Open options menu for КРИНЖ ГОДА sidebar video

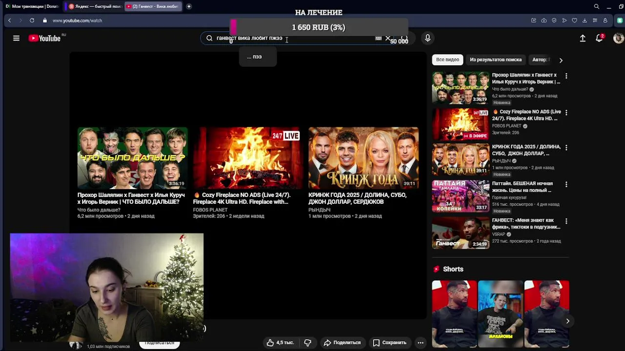click(566, 148)
